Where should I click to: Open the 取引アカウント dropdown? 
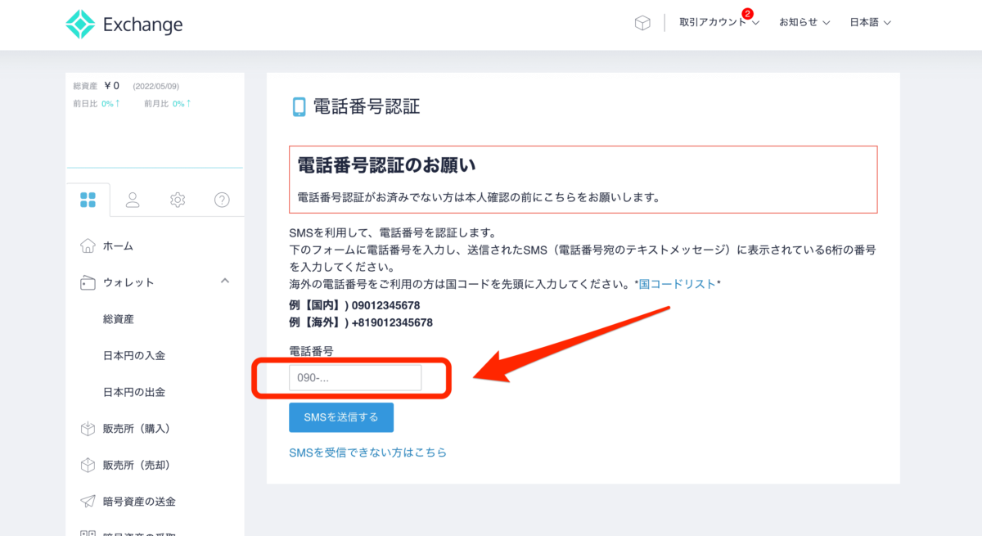click(x=719, y=23)
